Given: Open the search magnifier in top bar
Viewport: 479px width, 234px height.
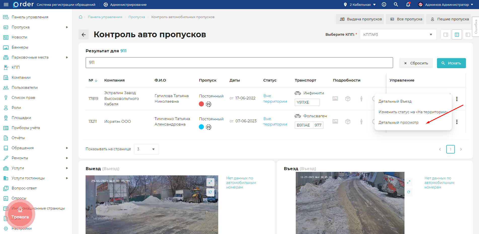Looking at the screenshot, I should click(396, 5).
